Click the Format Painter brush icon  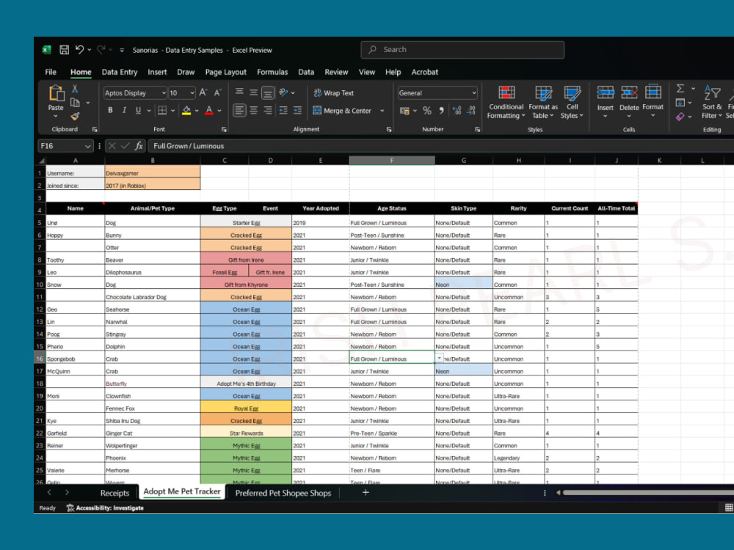point(75,116)
